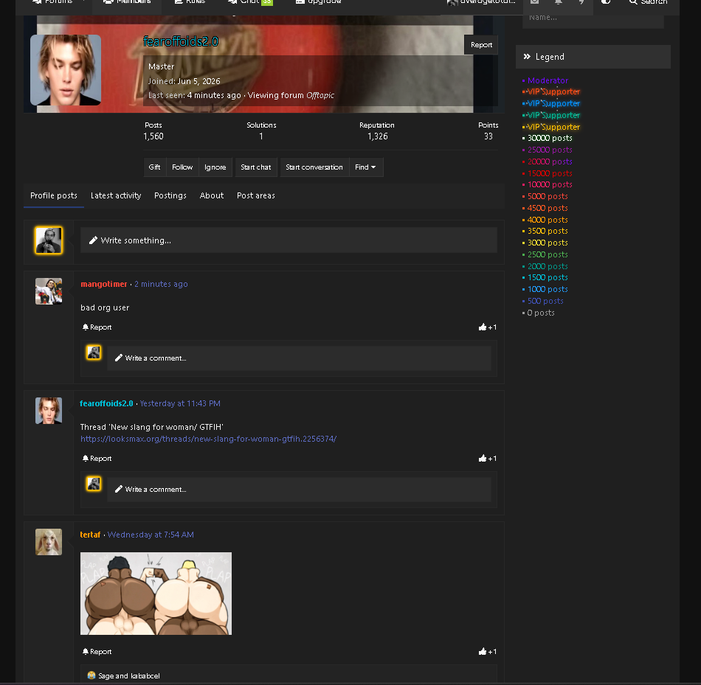The width and height of the screenshot is (701, 685).
Task: Expand the Find dropdown button
Action: (x=365, y=167)
